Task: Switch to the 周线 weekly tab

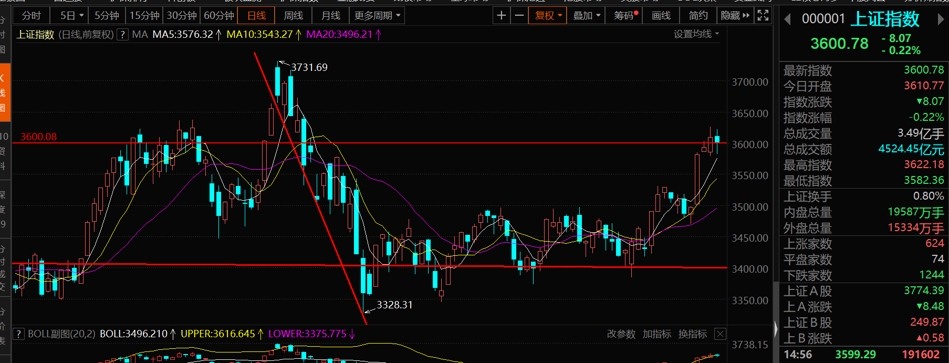Action: tap(293, 16)
